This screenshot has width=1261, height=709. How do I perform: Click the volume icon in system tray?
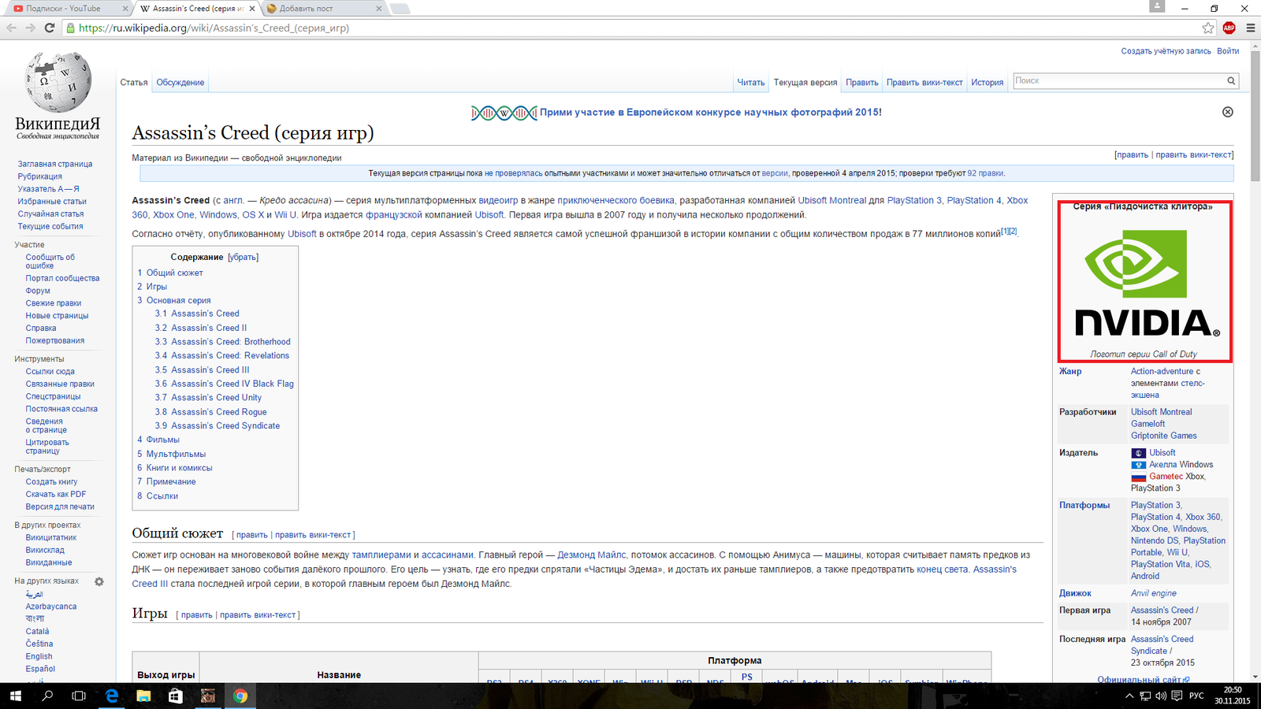1161,696
